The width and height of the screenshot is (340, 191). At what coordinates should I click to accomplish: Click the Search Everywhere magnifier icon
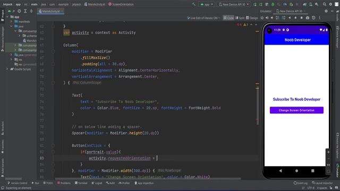325,4
